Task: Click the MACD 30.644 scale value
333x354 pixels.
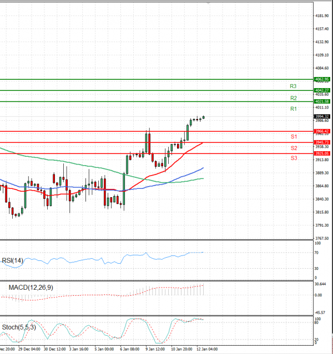Action: point(320,284)
